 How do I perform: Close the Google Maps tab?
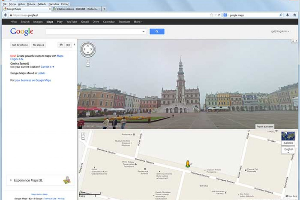[50, 9]
